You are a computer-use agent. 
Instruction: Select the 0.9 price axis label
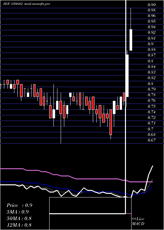click(151, 44)
